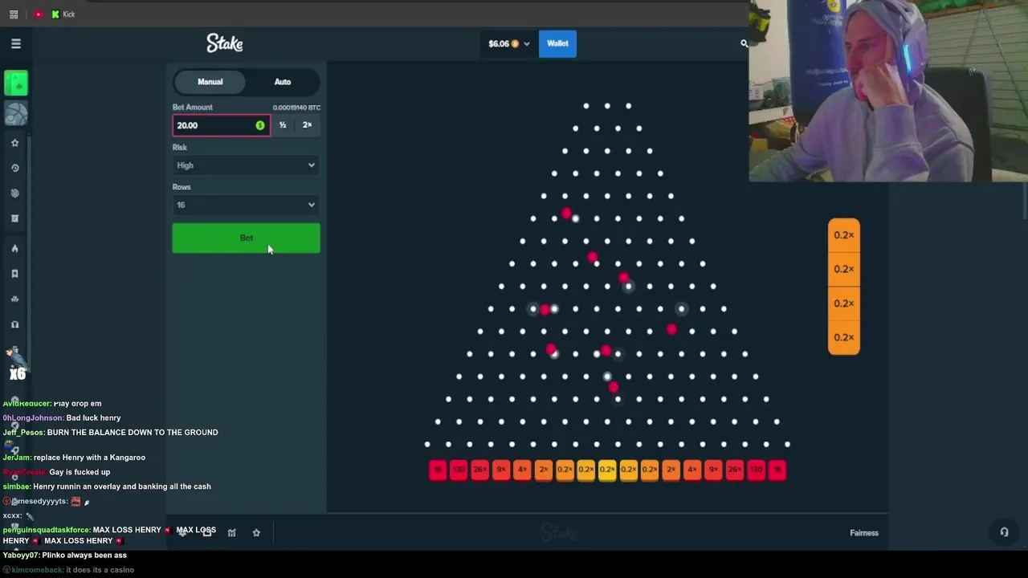1028x578 pixels.
Task: Click the Bitcoin coin icon beside balance
Action: tap(516, 43)
